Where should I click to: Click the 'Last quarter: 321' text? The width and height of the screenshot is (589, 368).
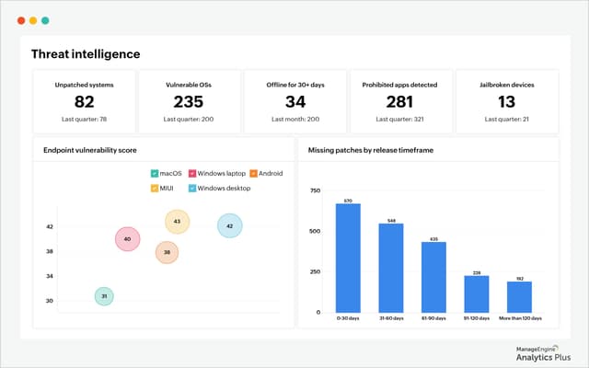[399, 119]
